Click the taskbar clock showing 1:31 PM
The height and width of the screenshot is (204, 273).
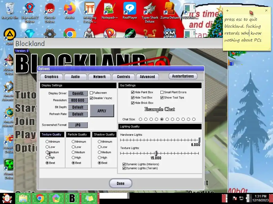[x=260, y=198]
